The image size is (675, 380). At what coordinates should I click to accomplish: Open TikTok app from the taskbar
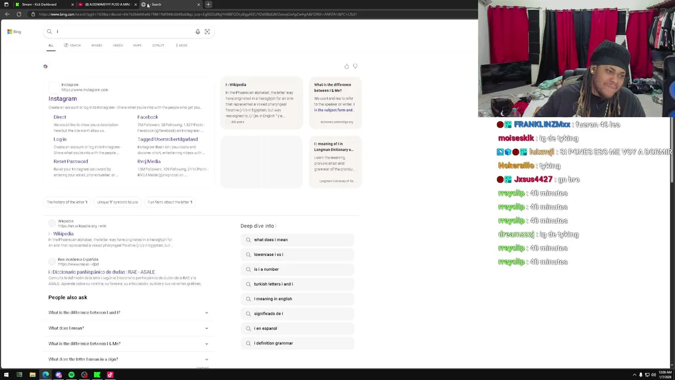click(x=110, y=375)
